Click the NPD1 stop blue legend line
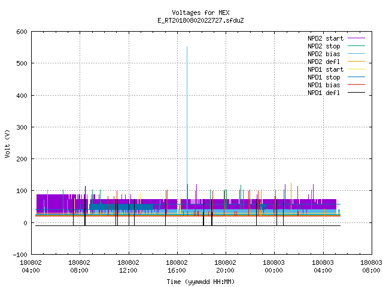383x287 pixels. [356, 77]
